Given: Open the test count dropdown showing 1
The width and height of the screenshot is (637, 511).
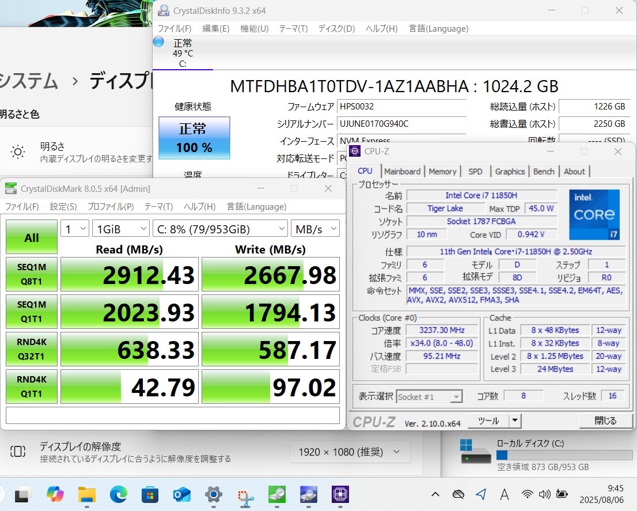Looking at the screenshot, I should [75, 229].
